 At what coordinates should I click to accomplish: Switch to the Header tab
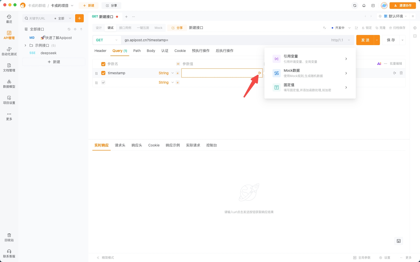click(x=100, y=51)
